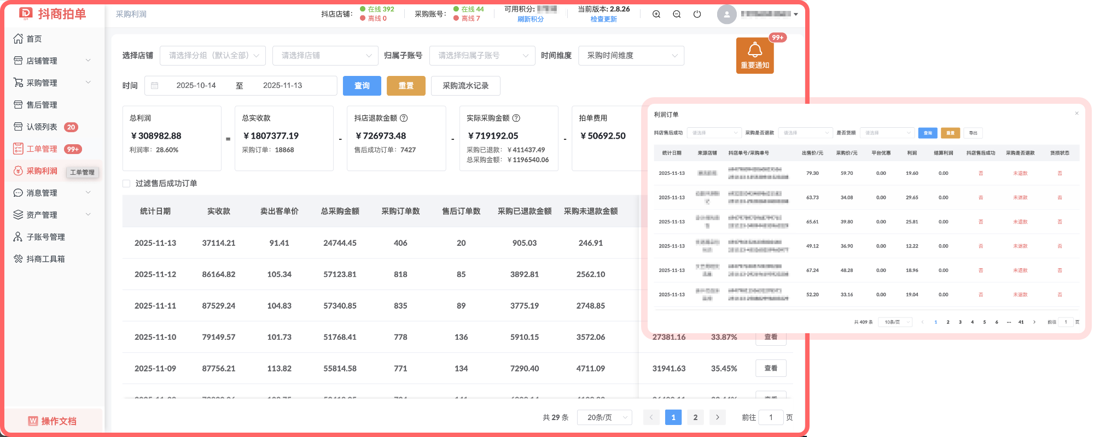Open the 20条/页 page size dropdown
Screen dimensions: 1094x437
click(x=604, y=417)
